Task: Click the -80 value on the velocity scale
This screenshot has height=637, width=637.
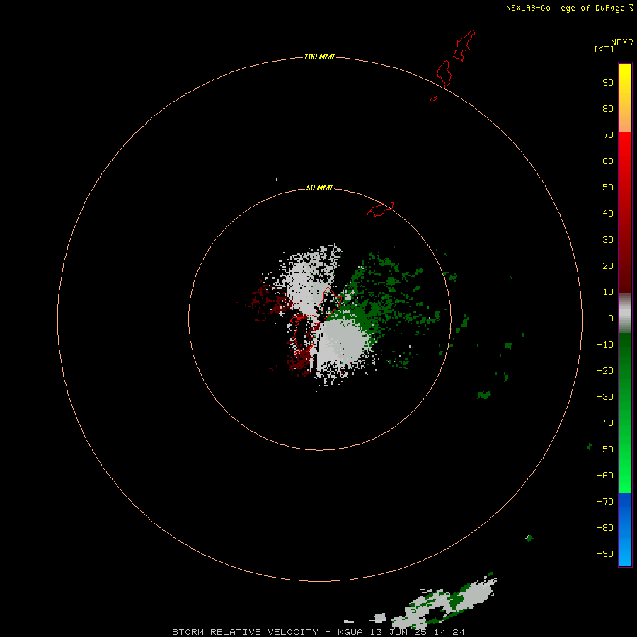Action: point(605,528)
